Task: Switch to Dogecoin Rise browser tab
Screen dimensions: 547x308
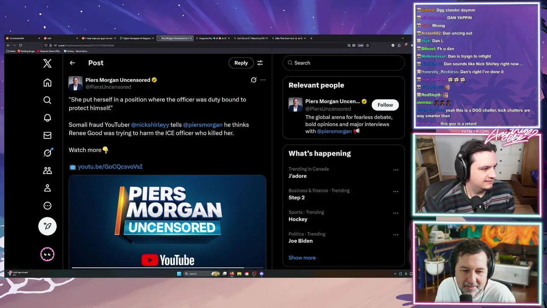Action: [212, 38]
